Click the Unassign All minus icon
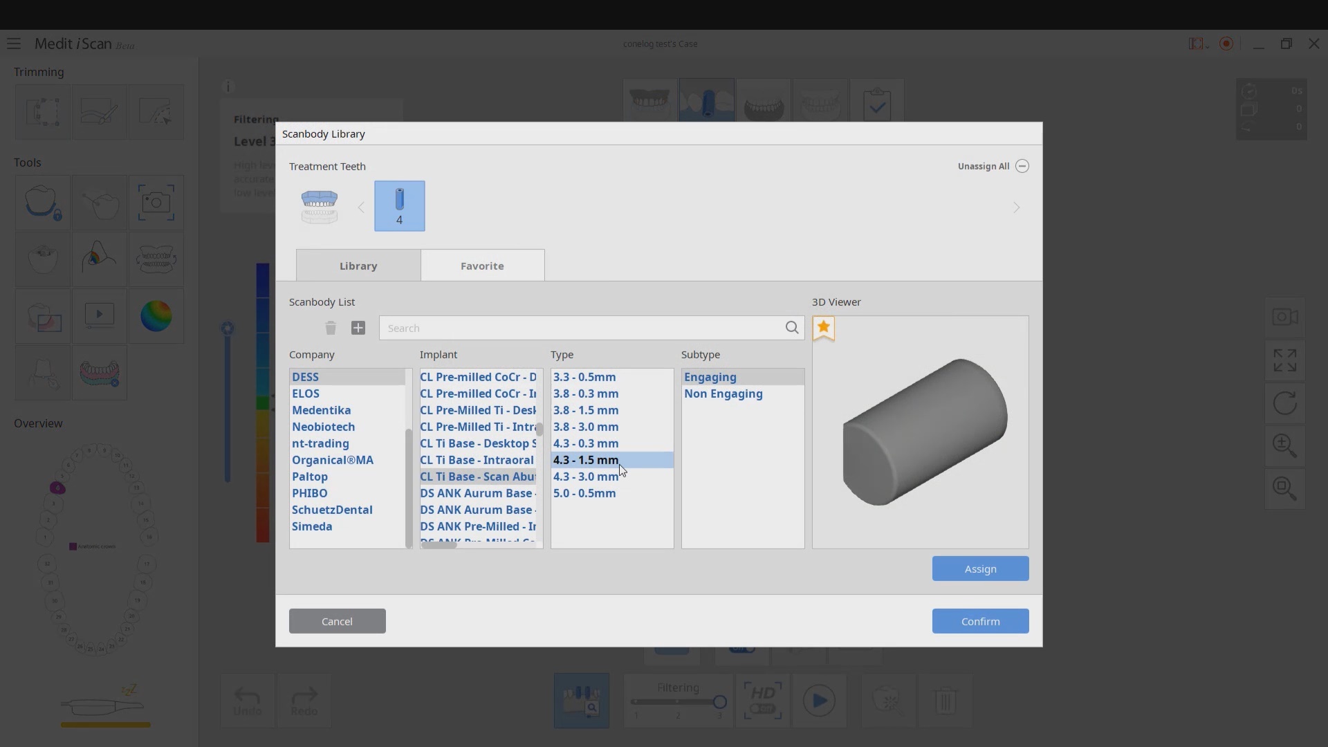 tap(1022, 166)
